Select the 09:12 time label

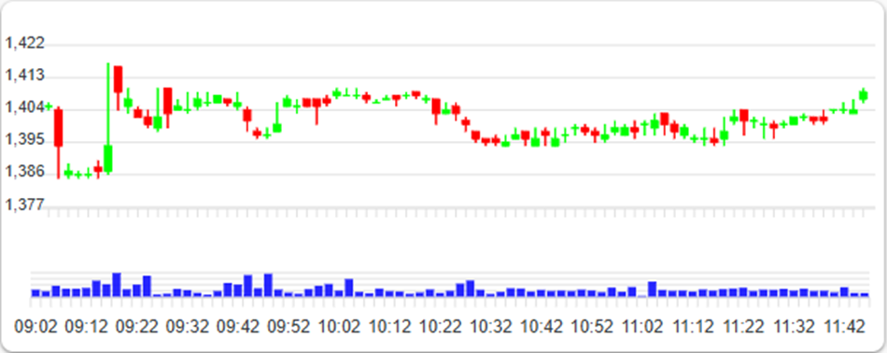[87, 327]
